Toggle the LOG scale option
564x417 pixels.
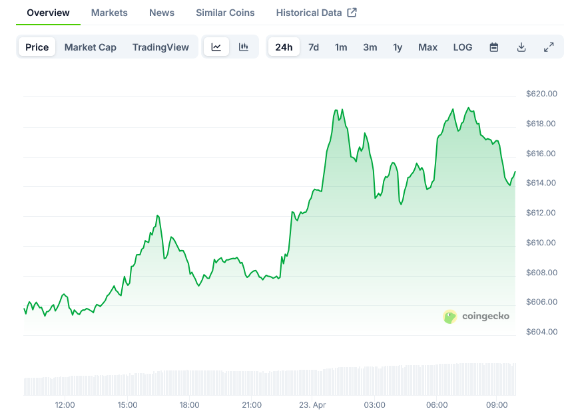(x=463, y=47)
